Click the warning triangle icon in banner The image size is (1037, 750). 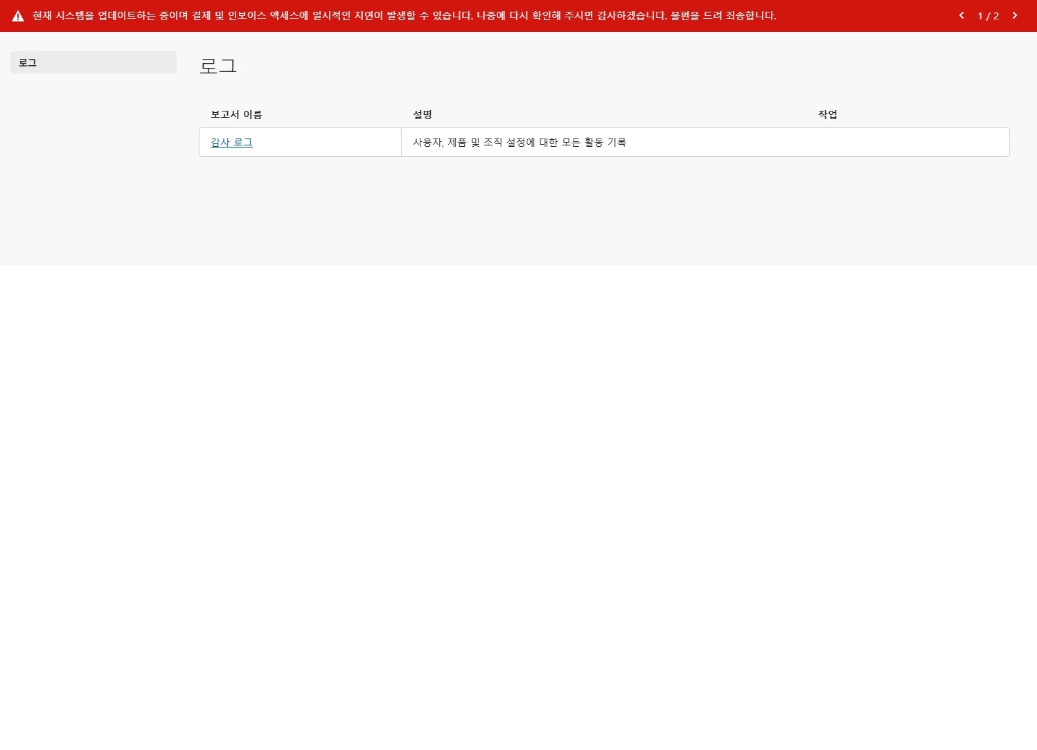pos(18,16)
